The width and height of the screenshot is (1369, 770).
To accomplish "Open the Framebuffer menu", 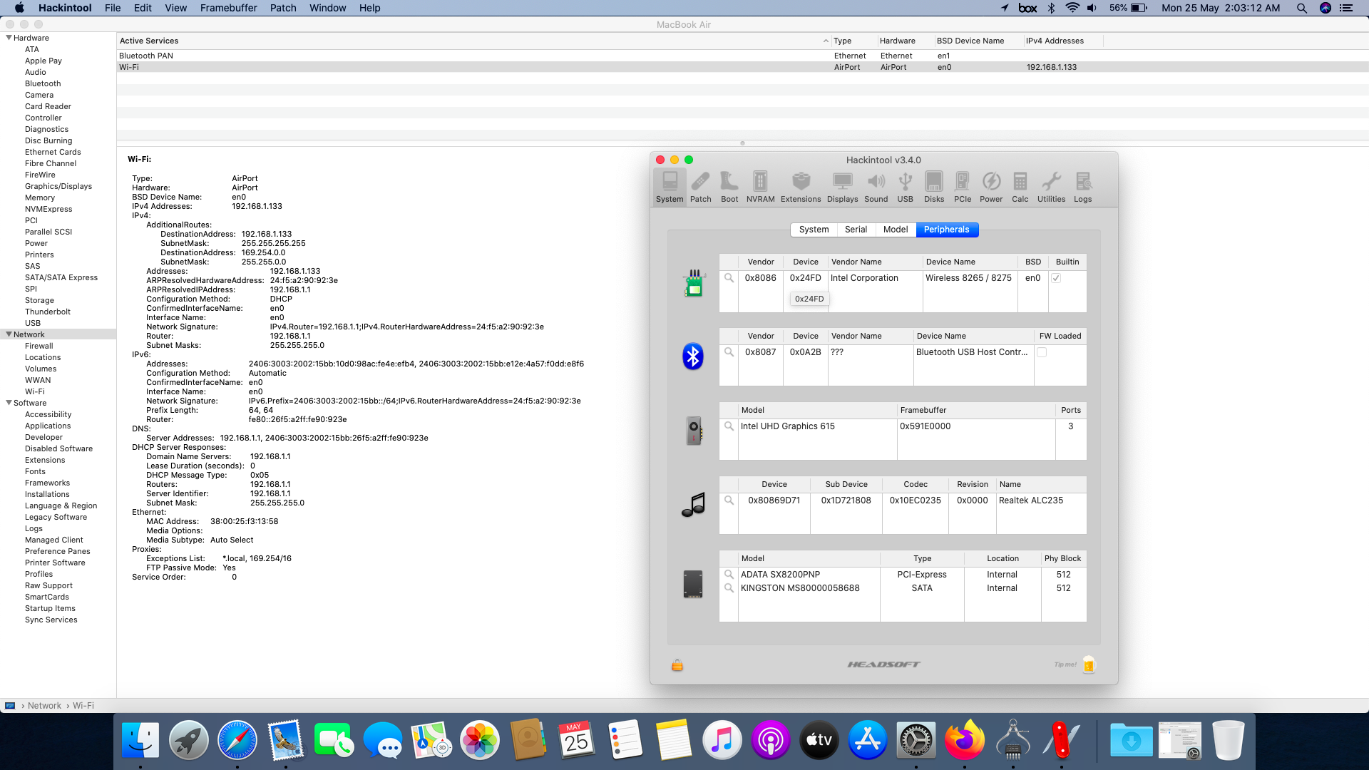I will pyautogui.click(x=228, y=8).
